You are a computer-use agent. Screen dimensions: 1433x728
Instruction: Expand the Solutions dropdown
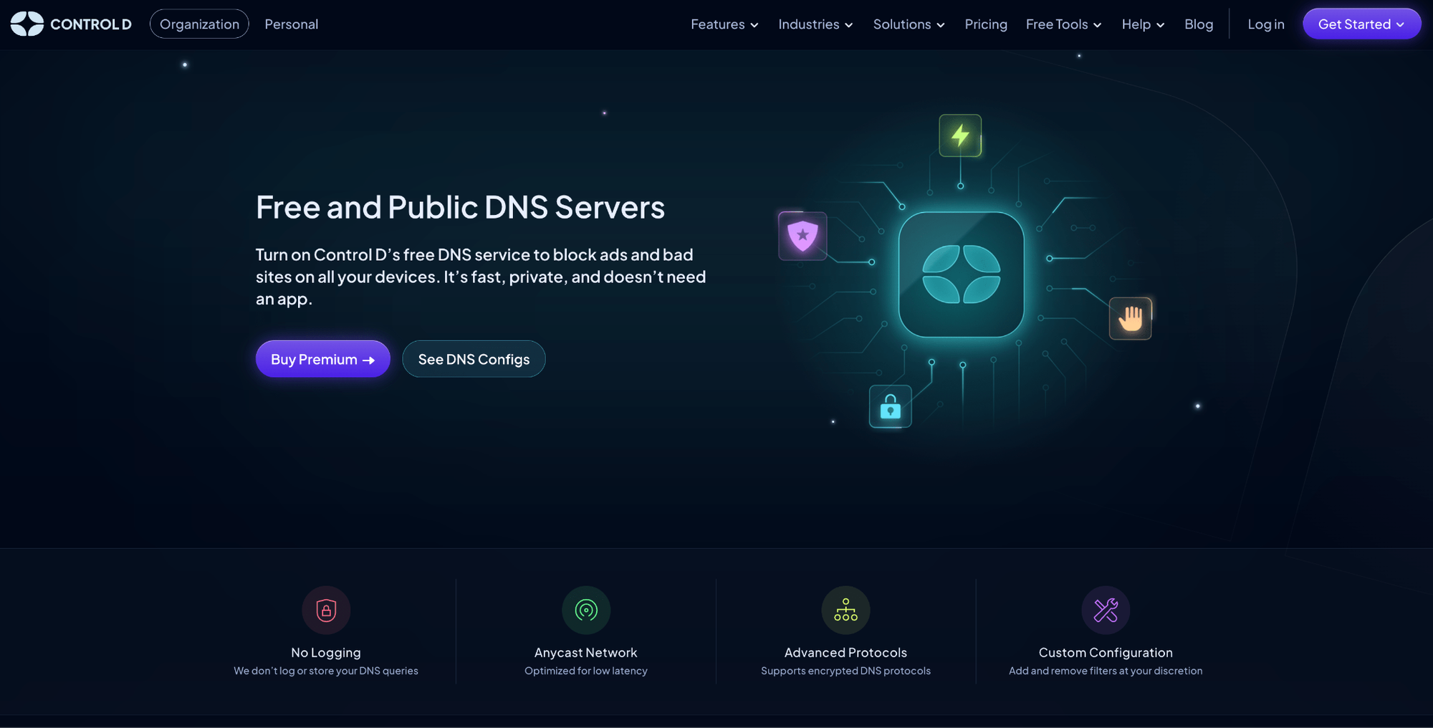coord(909,24)
